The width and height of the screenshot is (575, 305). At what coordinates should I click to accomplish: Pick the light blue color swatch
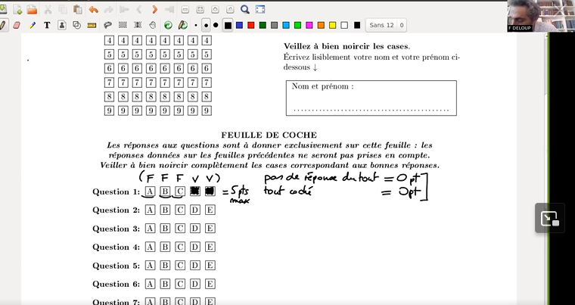tap(286, 25)
